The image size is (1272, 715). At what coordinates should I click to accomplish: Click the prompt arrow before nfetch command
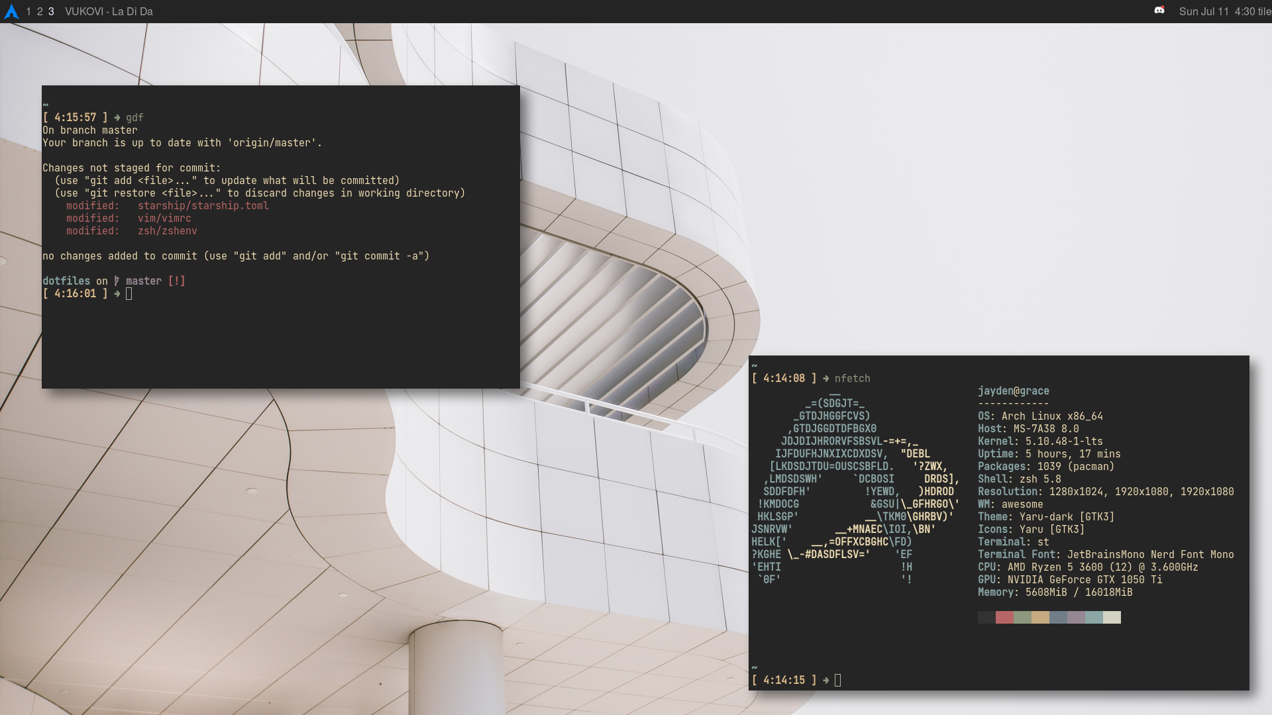(x=825, y=379)
